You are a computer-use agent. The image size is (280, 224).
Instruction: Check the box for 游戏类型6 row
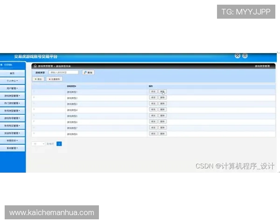(34, 121)
